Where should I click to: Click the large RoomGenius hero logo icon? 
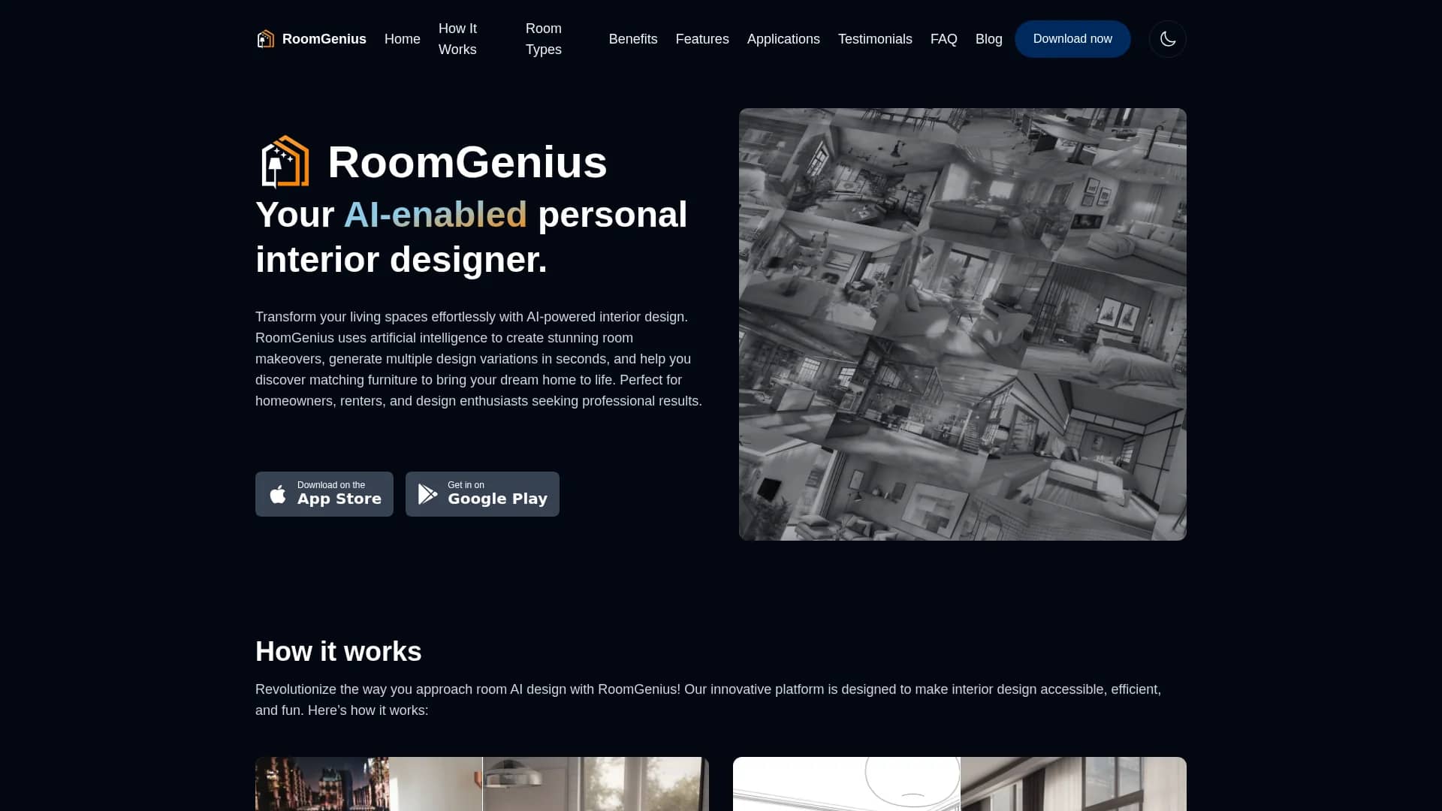pos(285,161)
